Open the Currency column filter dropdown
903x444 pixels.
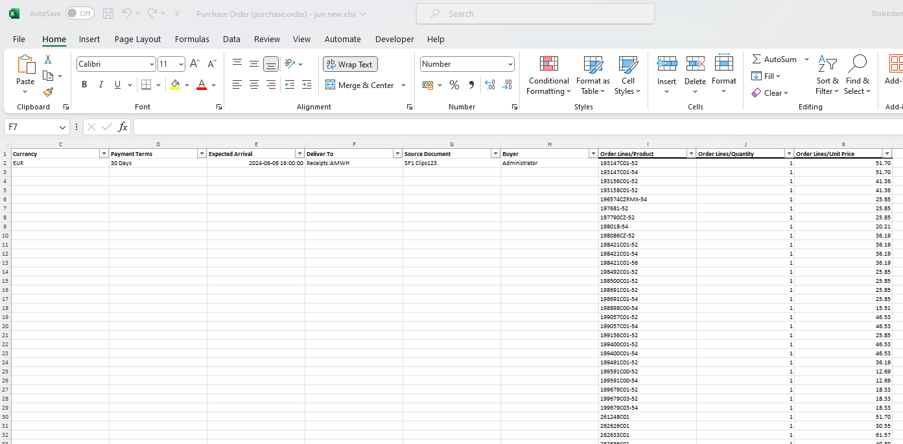click(103, 154)
